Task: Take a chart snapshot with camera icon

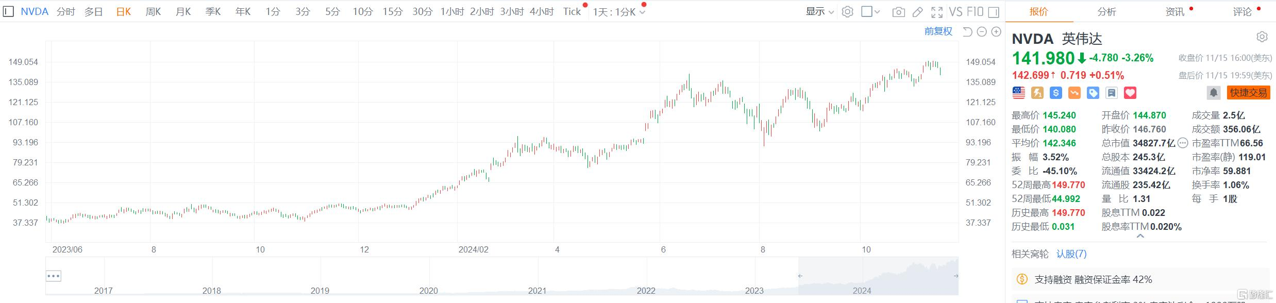Action: 898,12
